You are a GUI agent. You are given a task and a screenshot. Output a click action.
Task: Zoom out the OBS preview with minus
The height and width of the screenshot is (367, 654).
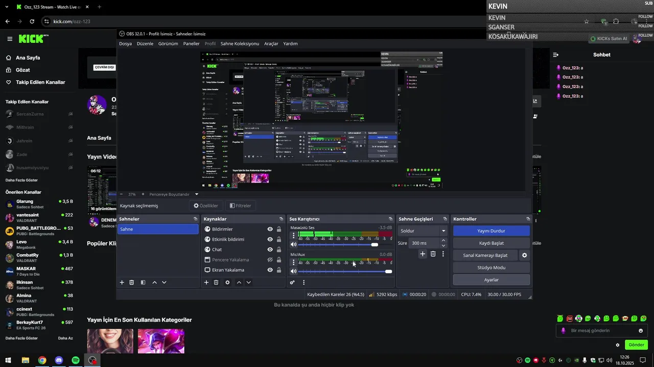click(x=121, y=194)
